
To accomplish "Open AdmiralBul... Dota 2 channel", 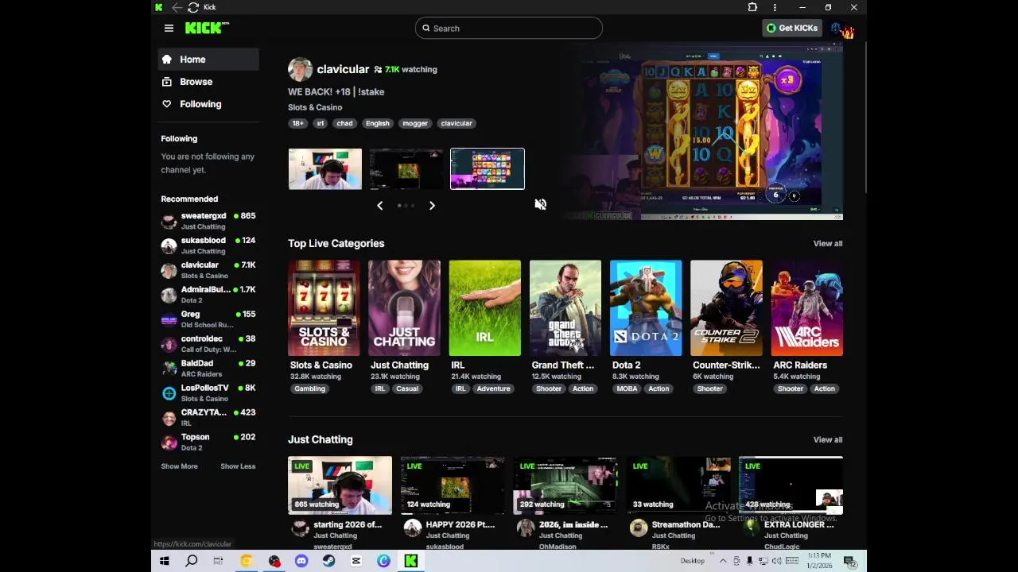I will (x=208, y=295).
